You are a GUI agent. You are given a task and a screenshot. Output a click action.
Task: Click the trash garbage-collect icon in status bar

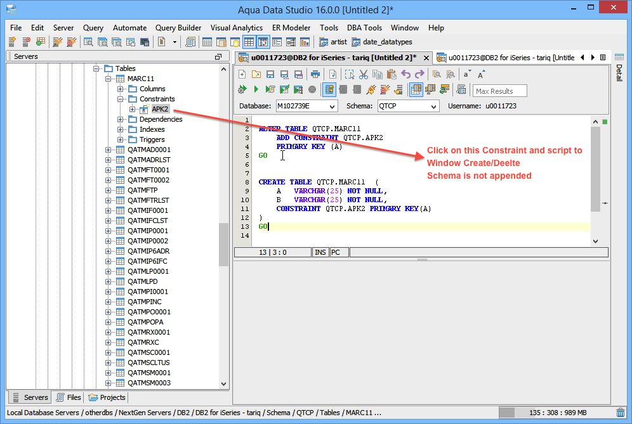coord(621,413)
